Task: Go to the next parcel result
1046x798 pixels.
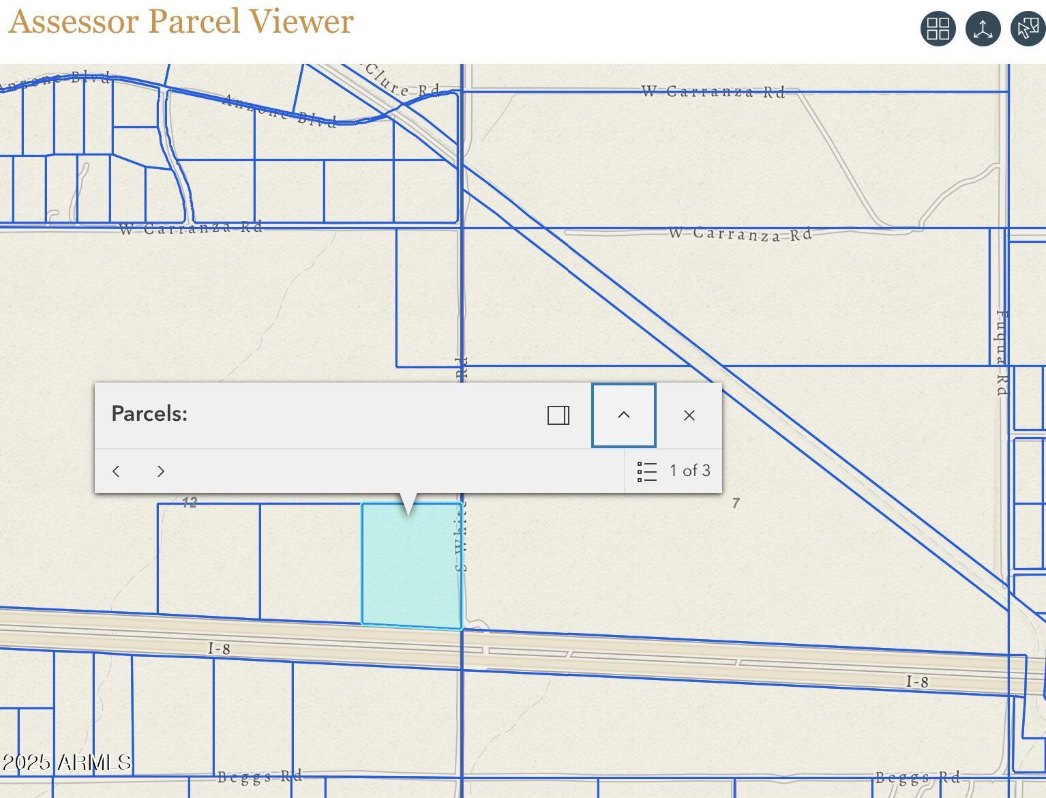Action: [x=161, y=471]
